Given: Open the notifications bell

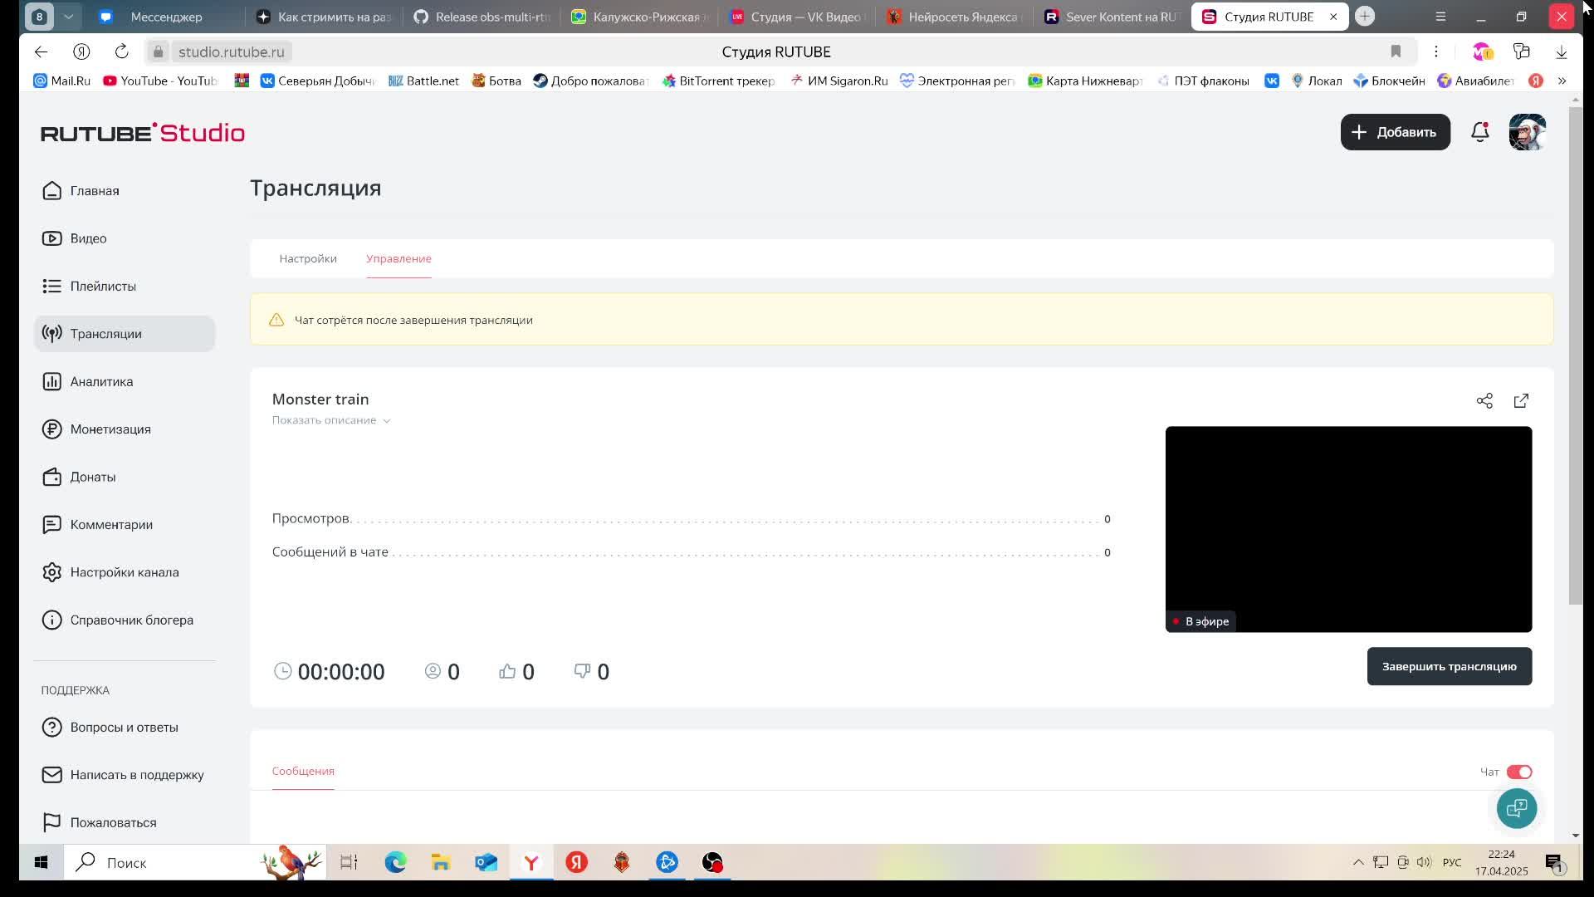Looking at the screenshot, I should pyautogui.click(x=1479, y=132).
